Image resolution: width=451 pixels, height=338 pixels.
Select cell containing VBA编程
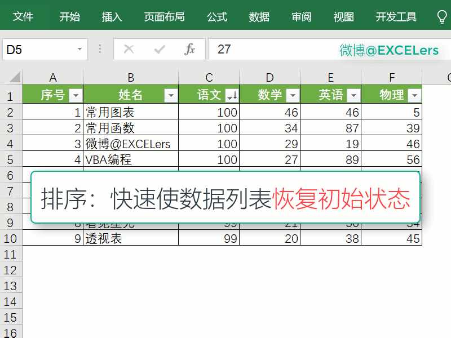(131, 159)
